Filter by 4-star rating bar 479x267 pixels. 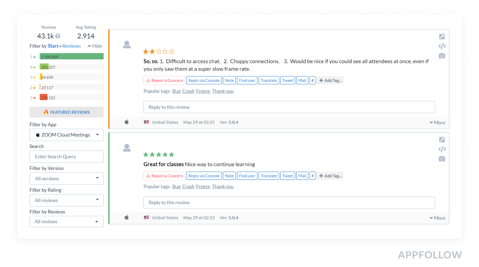click(x=71, y=67)
